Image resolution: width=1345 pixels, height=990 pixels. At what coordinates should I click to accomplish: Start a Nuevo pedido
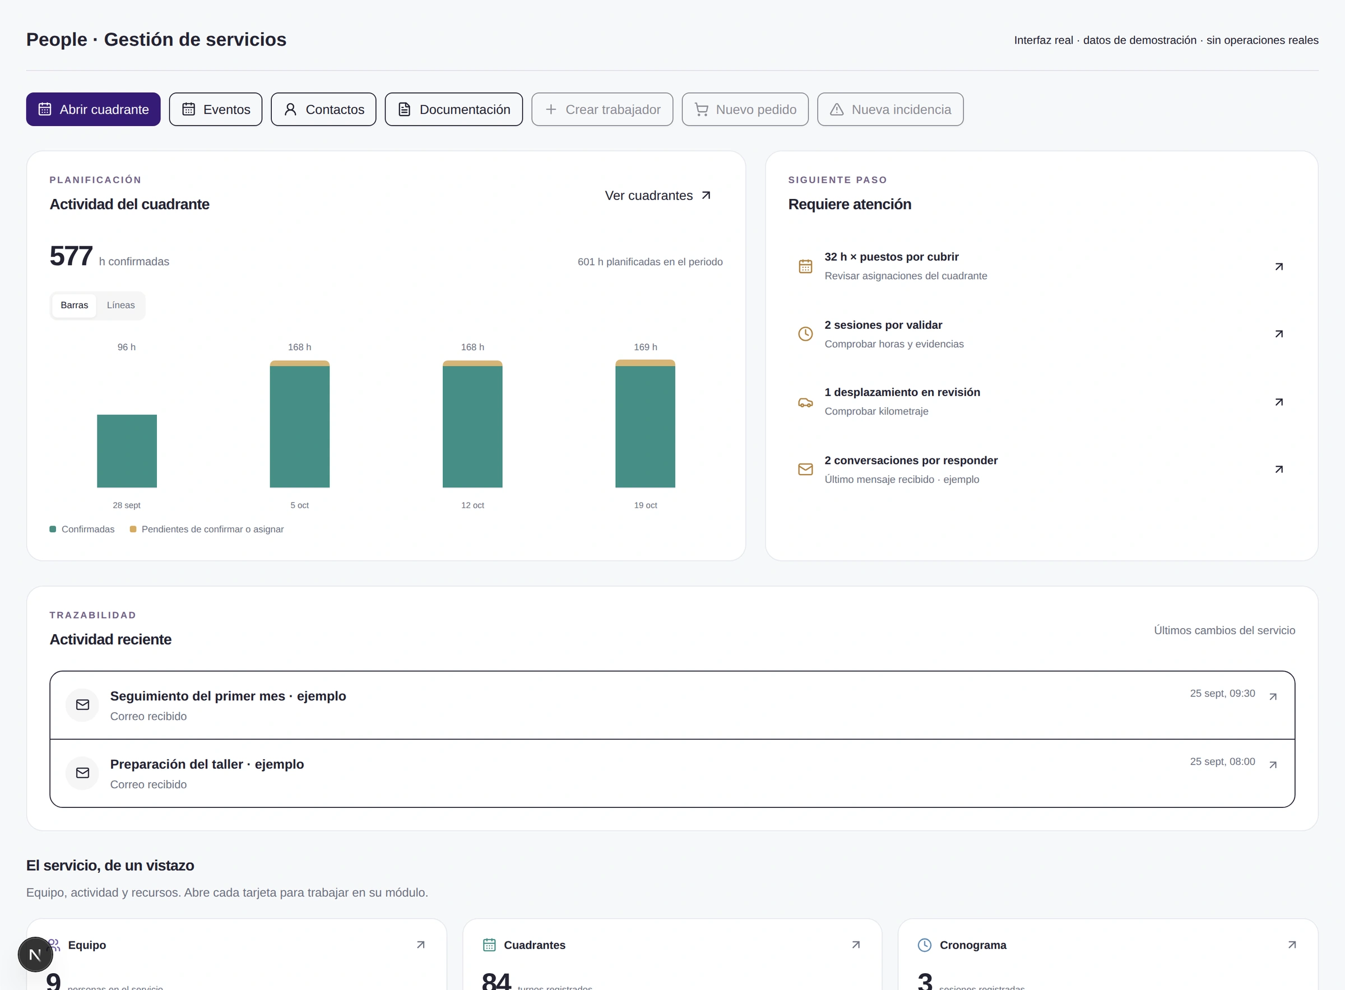tap(744, 109)
